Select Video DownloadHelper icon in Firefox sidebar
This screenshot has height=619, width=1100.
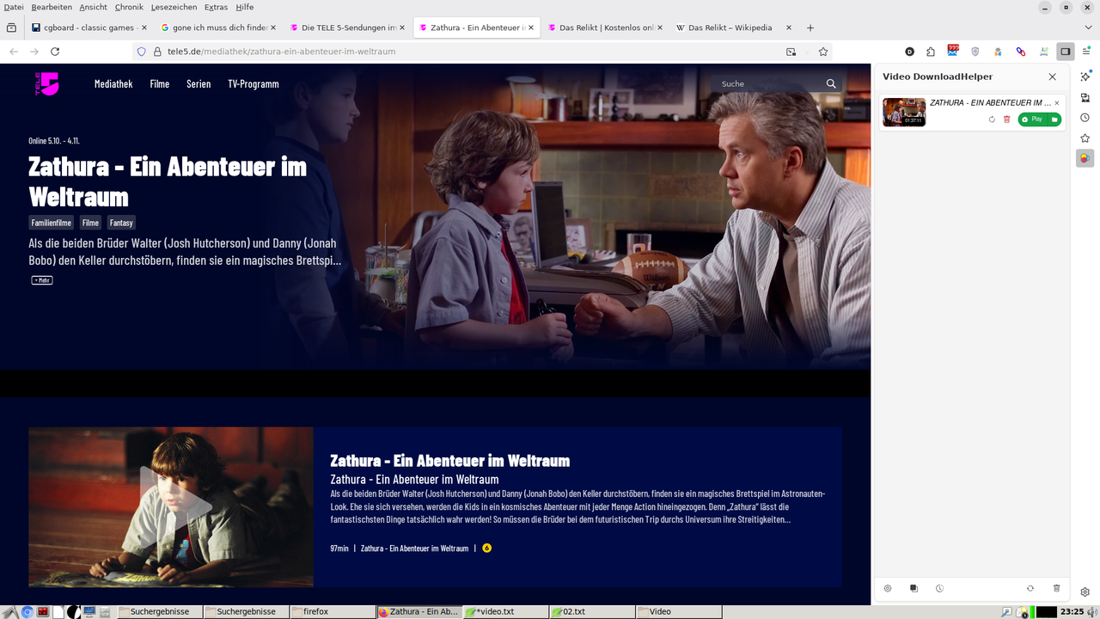tap(1085, 158)
